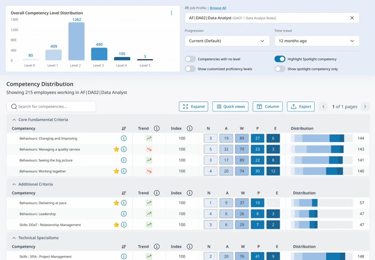Turn off Highlight Spotlight competency toggle
Viewport: 375px width, 260px height.
coord(280,59)
